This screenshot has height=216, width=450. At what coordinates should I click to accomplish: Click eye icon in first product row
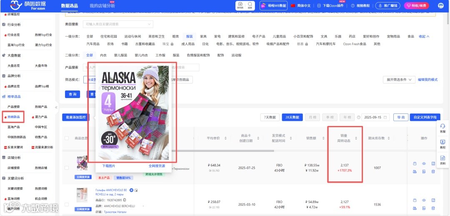pos(424,163)
